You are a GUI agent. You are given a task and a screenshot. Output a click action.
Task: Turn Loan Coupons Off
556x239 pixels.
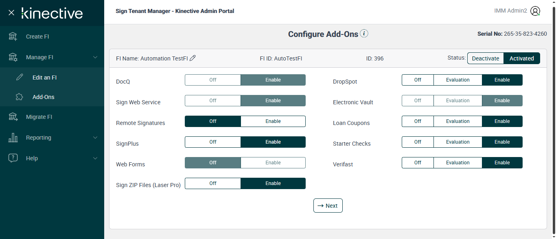(x=418, y=121)
